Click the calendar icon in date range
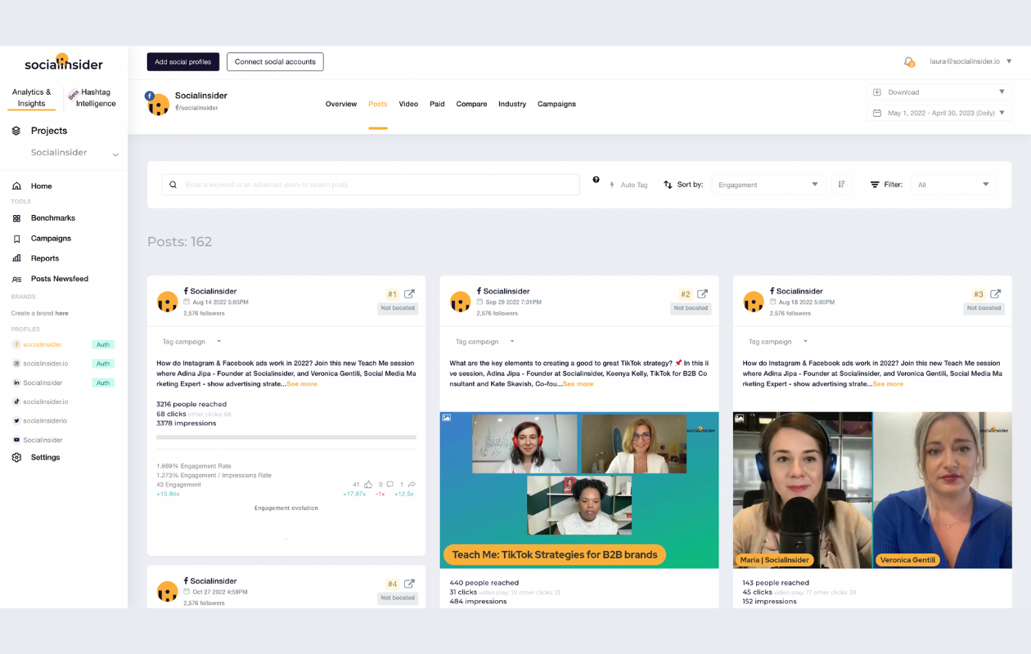The width and height of the screenshot is (1031, 654). (x=877, y=113)
